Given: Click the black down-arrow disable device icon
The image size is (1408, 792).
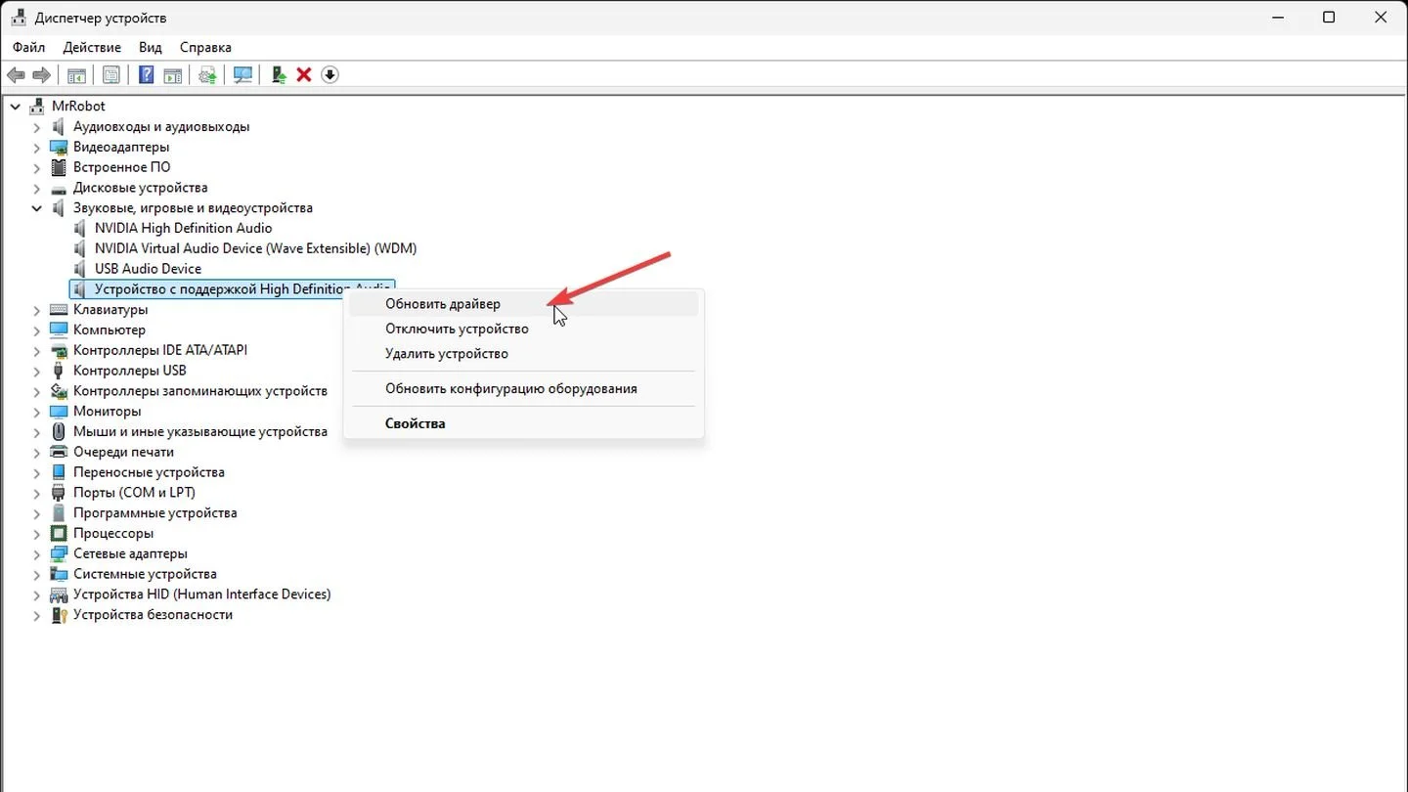Looking at the screenshot, I should (330, 75).
